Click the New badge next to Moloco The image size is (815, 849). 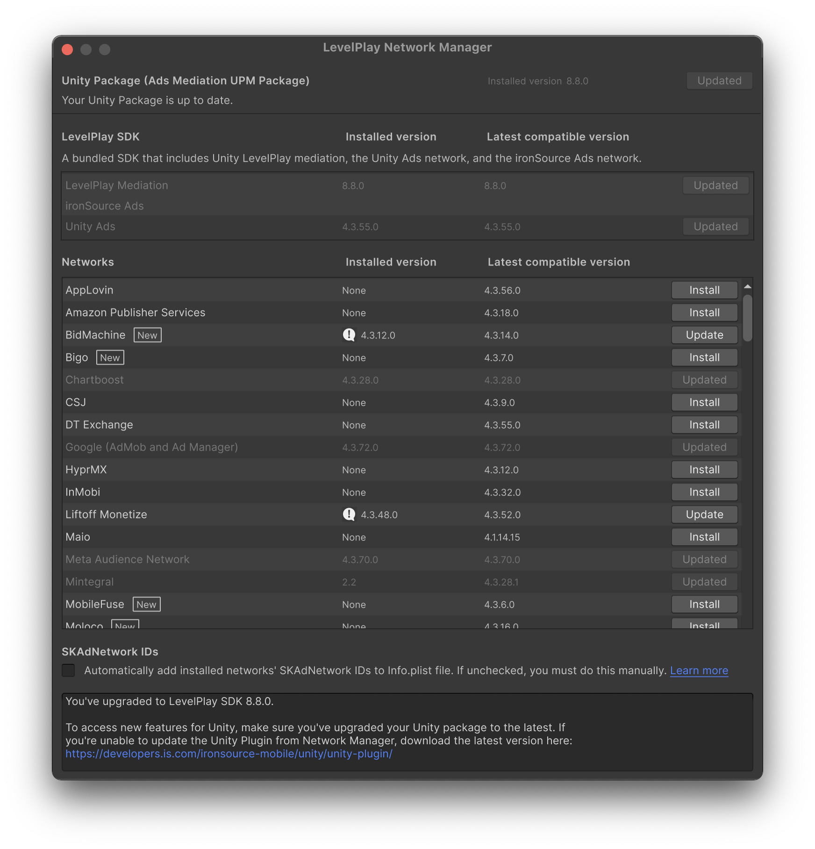pos(125,625)
